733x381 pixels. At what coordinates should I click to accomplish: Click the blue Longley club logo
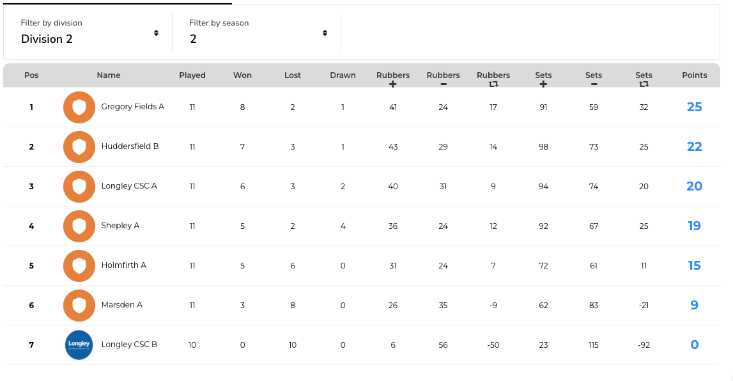(79, 345)
